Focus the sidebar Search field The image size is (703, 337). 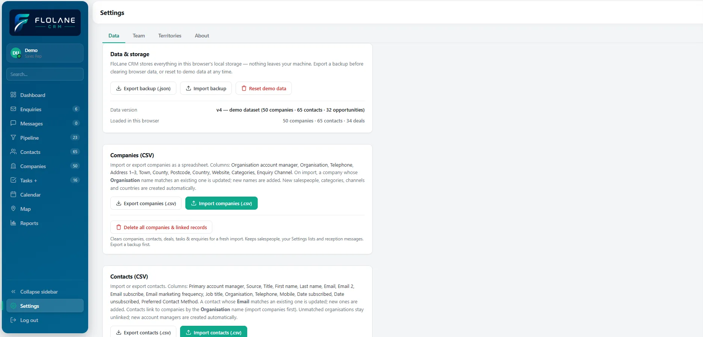coord(45,74)
